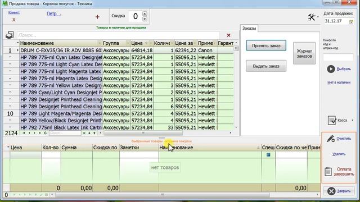Sort the cart by the Сумма column header
Image resolution: width=360 pixels, height=202 pixels.
[76, 148]
